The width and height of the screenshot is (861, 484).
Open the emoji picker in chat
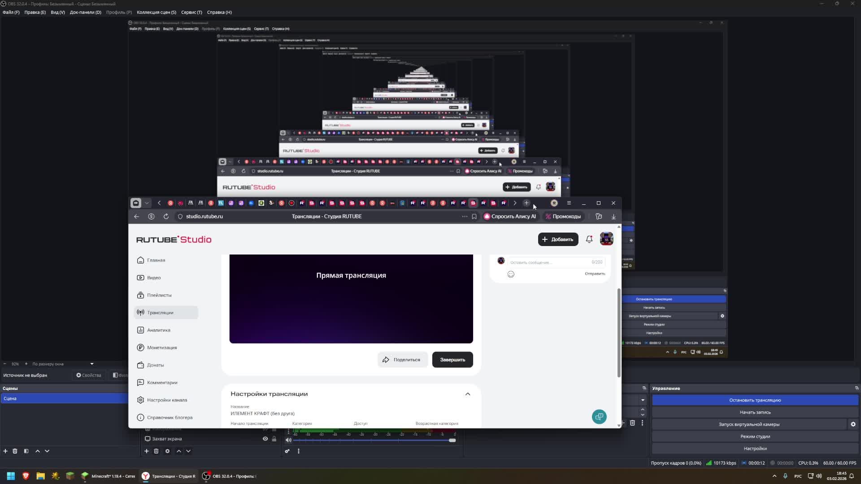(511, 274)
